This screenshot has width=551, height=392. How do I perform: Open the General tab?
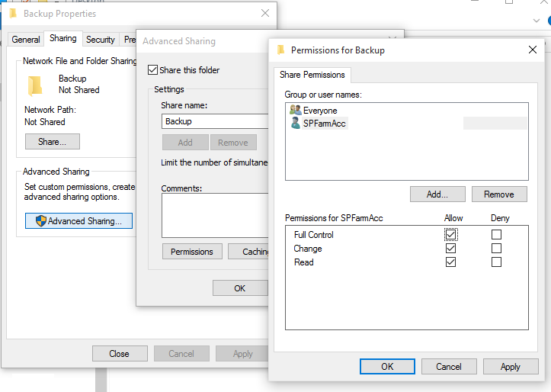pos(26,40)
